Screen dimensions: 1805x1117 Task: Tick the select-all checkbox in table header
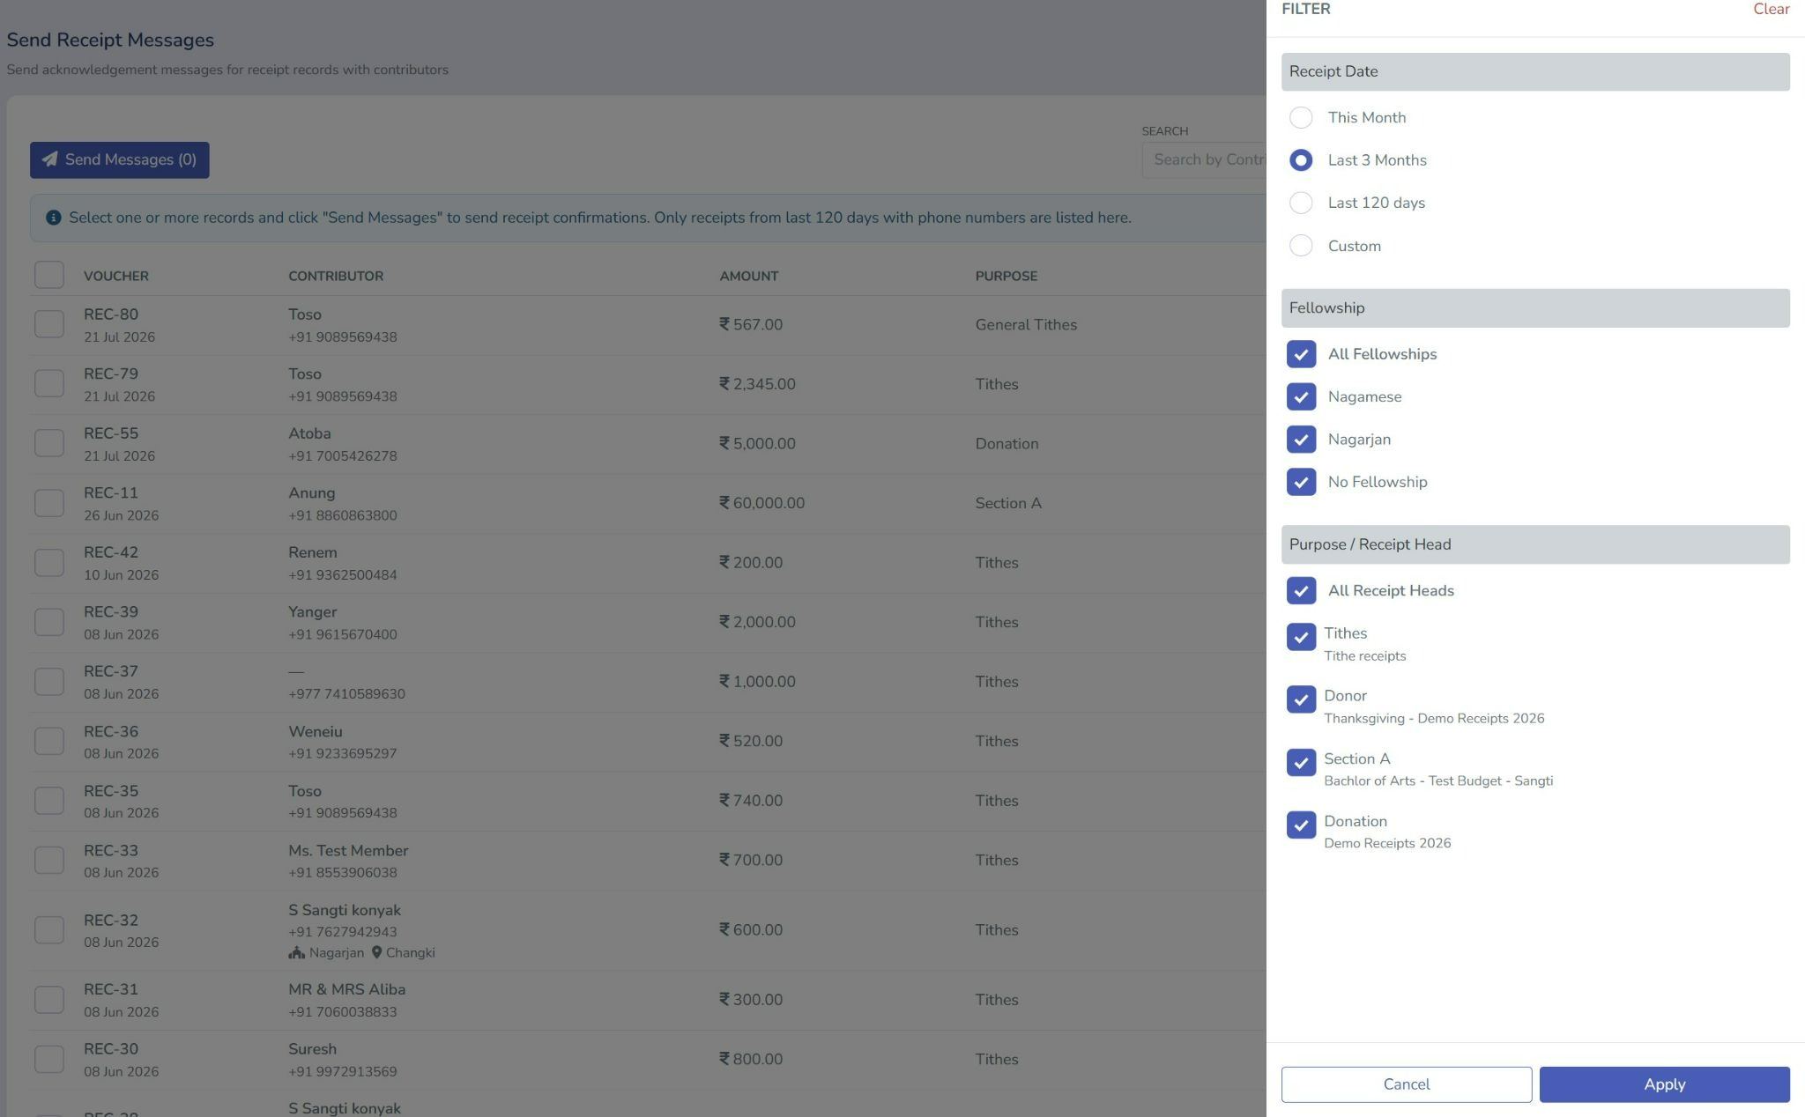pyautogui.click(x=49, y=275)
